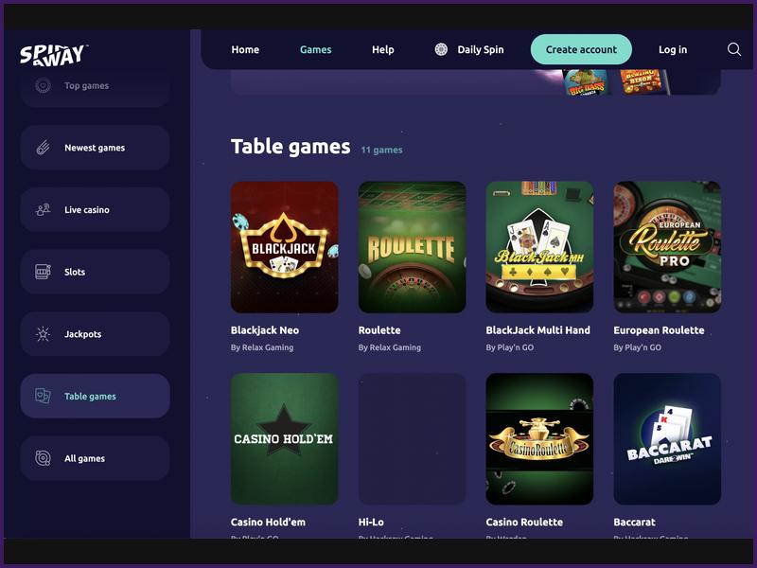Click the Live casino dealer icon
757x568 pixels.
(43, 209)
